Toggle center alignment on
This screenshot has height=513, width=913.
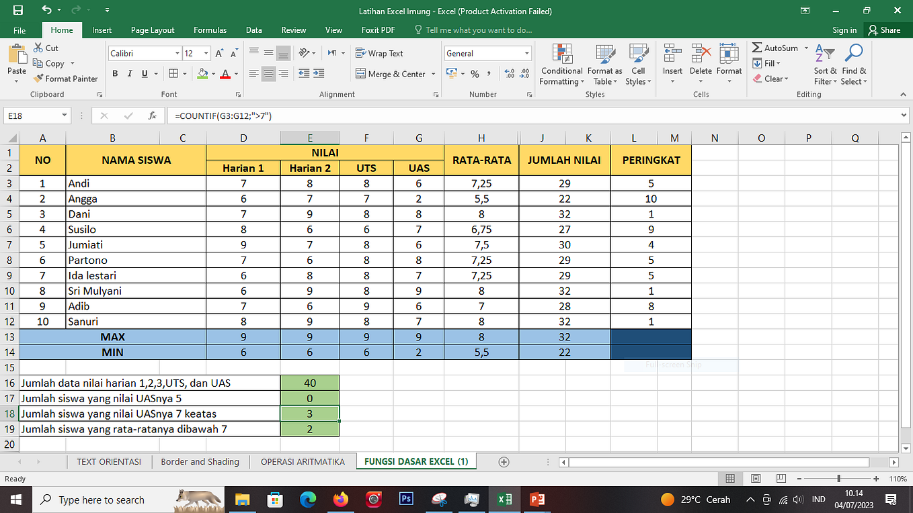click(x=268, y=74)
